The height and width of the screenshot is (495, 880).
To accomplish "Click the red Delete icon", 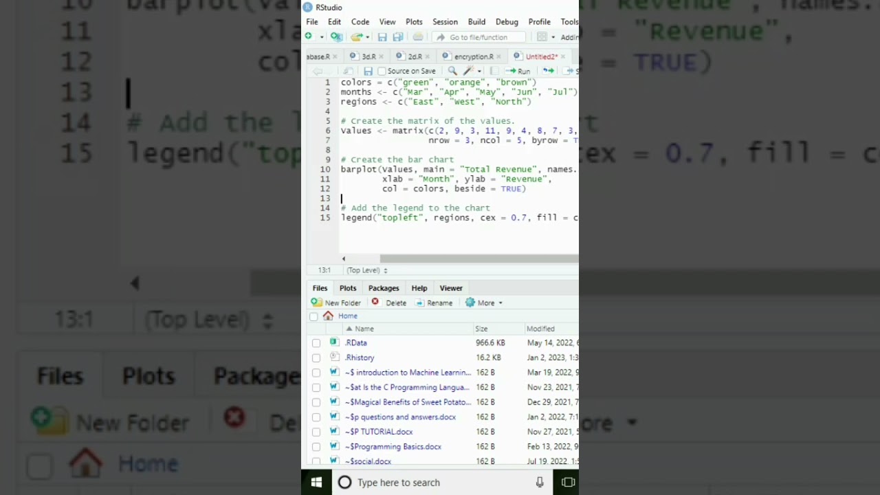I will point(375,302).
